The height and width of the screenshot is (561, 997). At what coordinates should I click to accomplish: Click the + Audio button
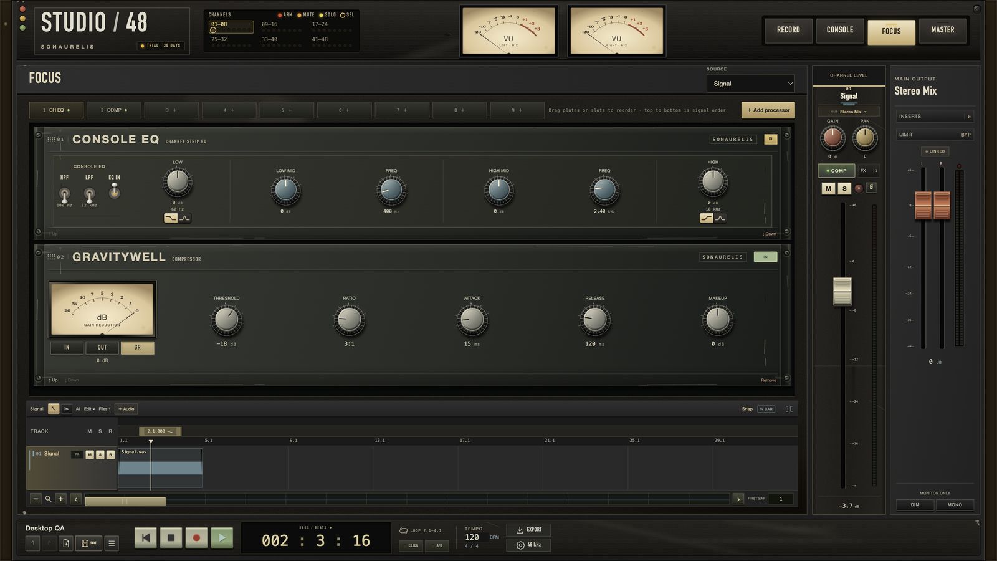126,409
